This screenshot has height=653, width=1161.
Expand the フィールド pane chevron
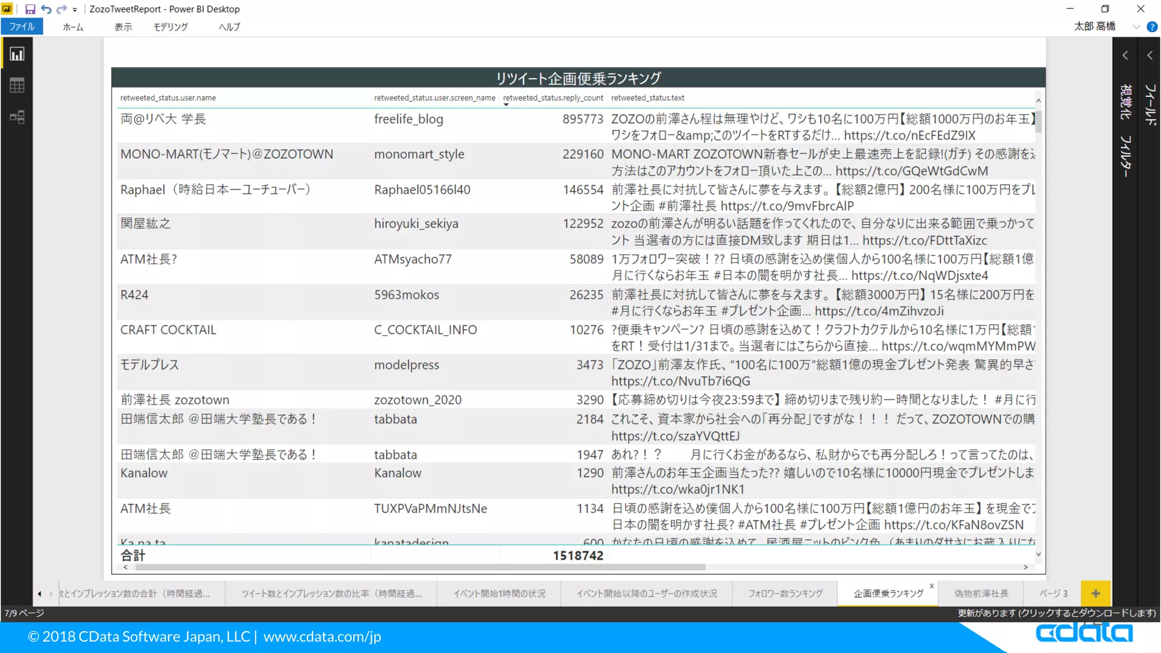(x=1150, y=55)
